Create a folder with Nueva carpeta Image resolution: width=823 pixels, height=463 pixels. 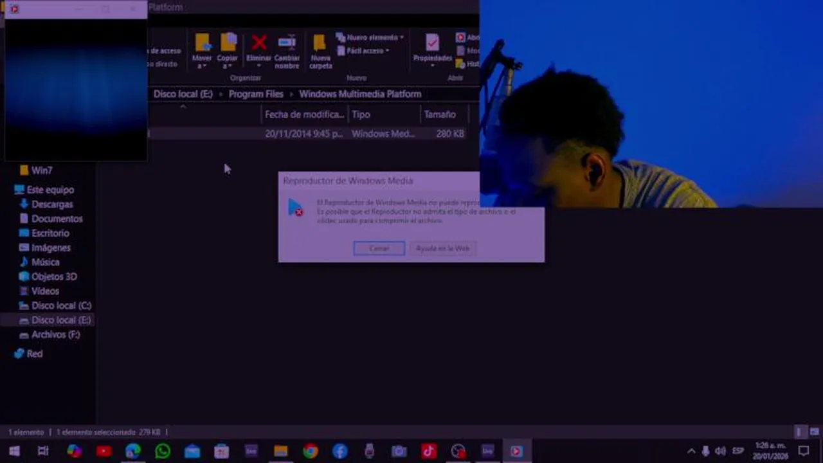pyautogui.click(x=320, y=51)
